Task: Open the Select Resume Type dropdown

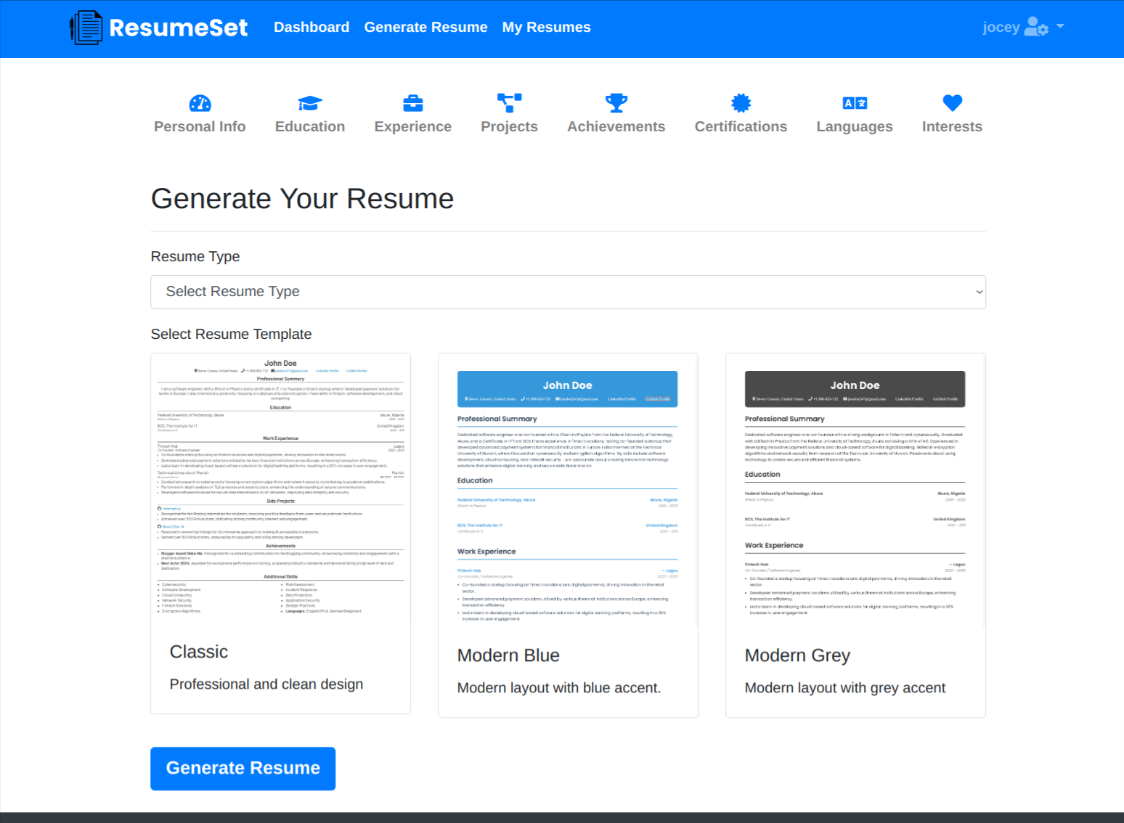Action: 568,292
